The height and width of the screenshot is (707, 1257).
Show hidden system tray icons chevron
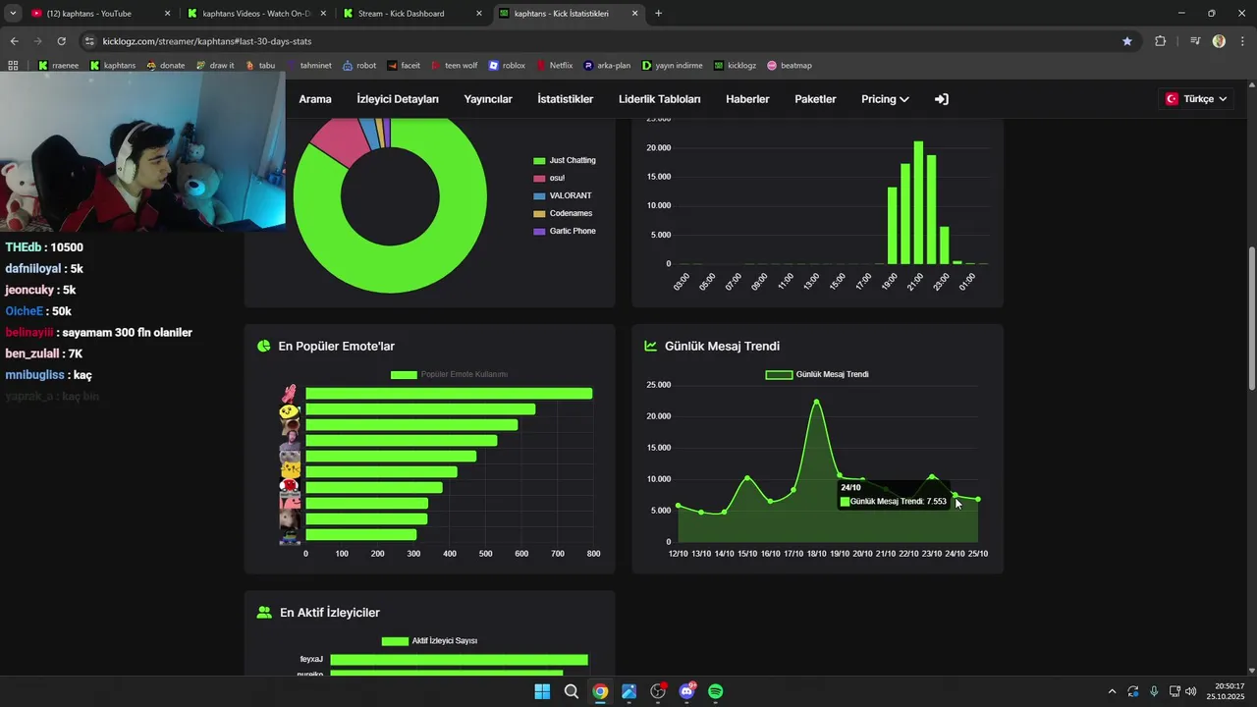pos(1112,691)
